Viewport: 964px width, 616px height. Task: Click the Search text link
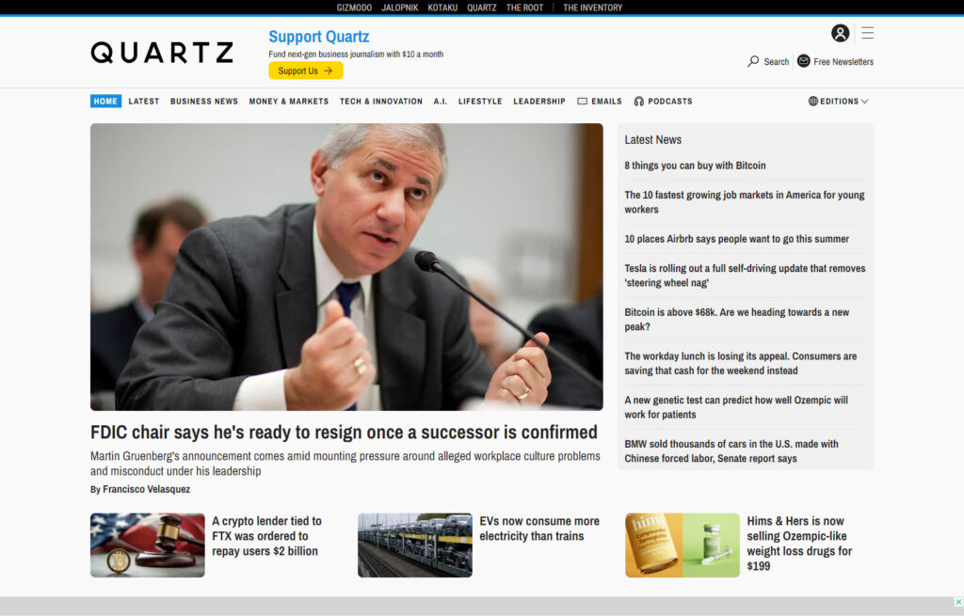[777, 61]
